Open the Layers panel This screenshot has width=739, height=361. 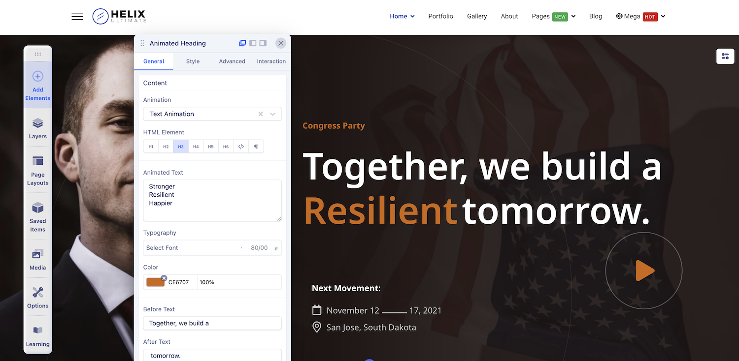38,128
